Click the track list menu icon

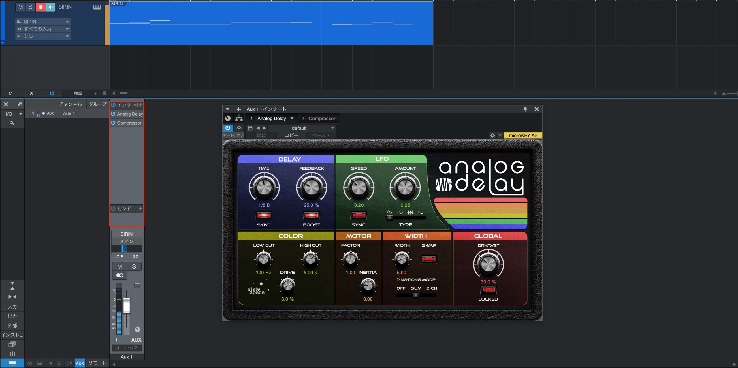104,93
